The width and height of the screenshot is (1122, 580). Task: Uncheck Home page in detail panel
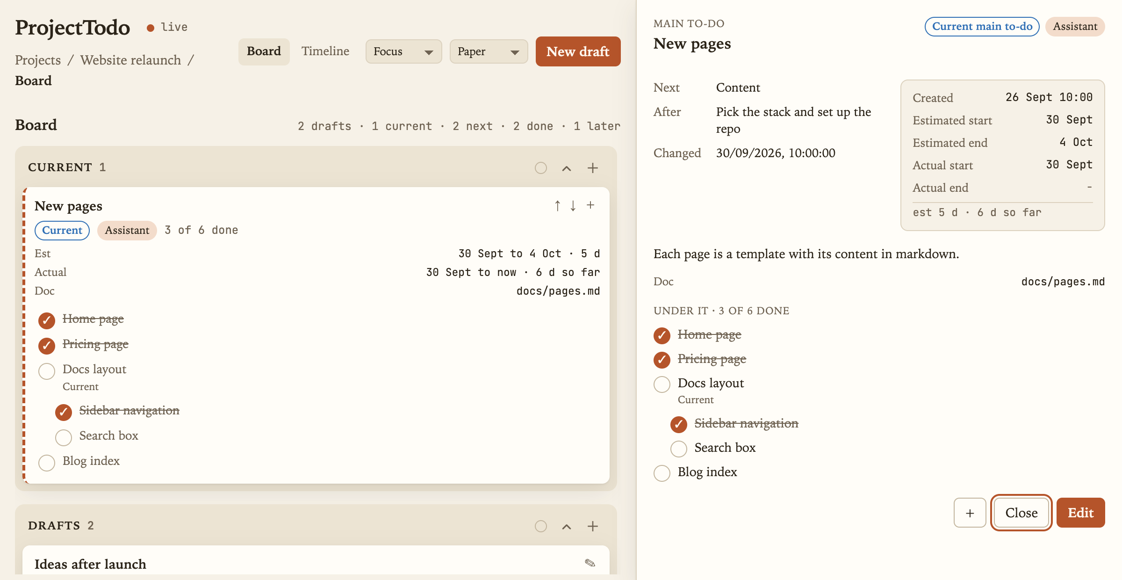662,335
